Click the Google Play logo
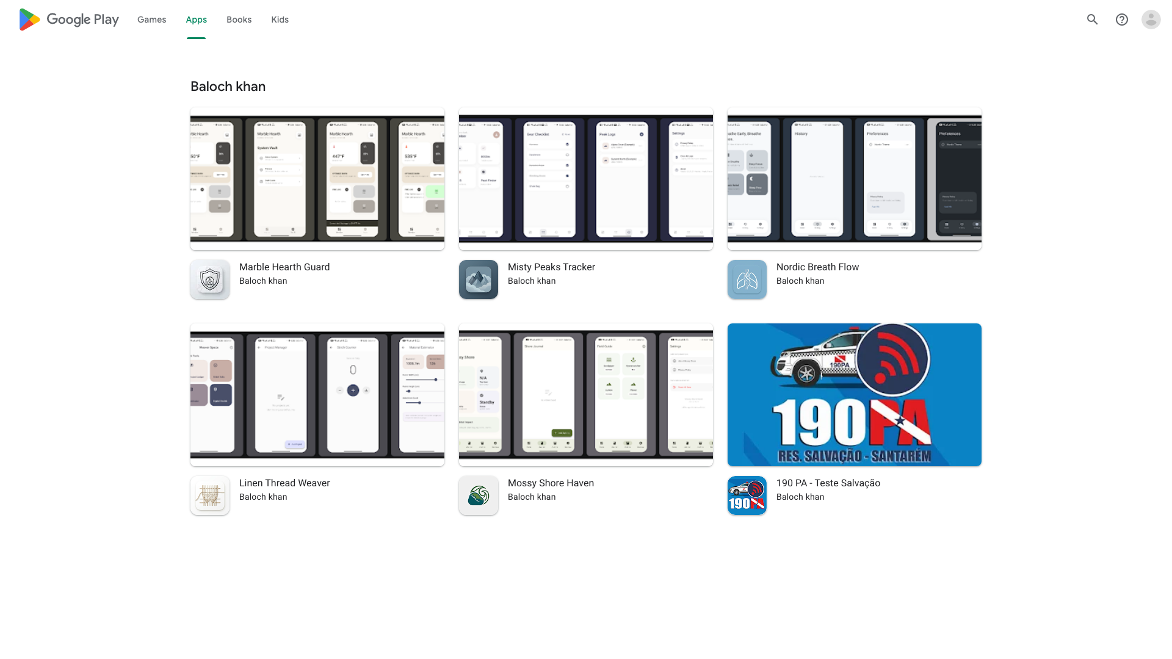Image resolution: width=1172 pixels, height=659 pixels. coord(69,20)
